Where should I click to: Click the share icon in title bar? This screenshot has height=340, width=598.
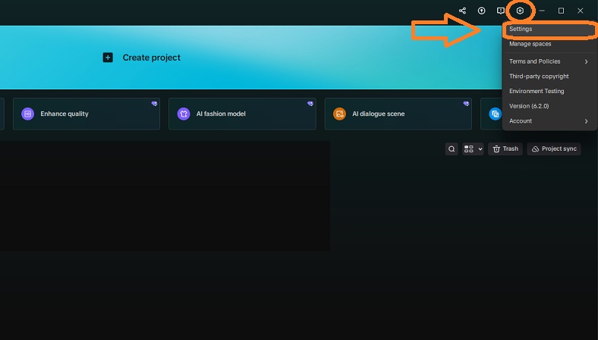[x=462, y=11]
